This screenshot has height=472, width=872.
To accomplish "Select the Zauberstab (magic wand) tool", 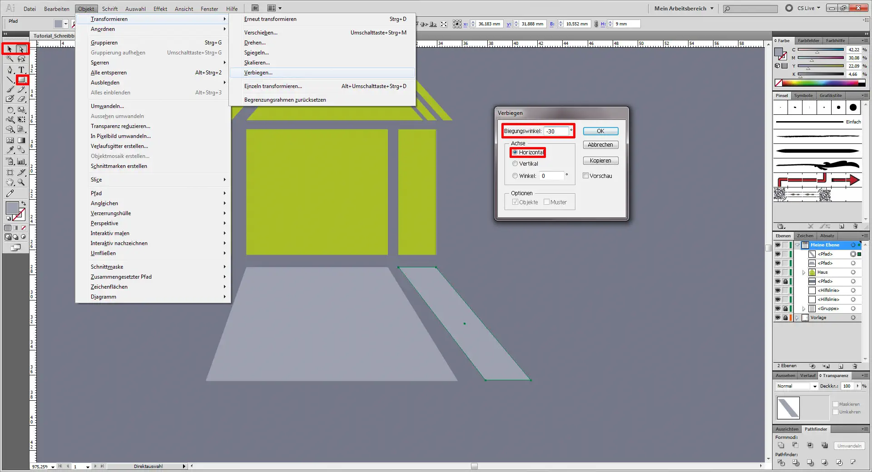I will [10, 59].
